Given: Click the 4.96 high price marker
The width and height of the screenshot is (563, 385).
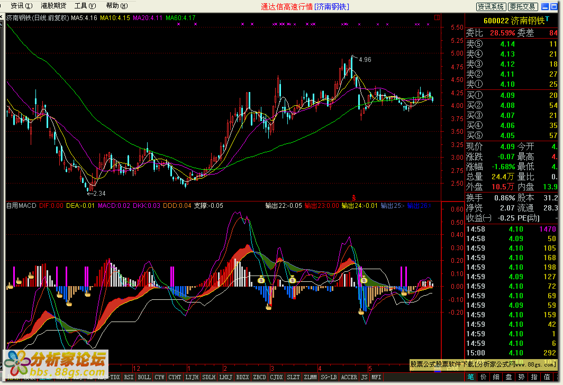Looking at the screenshot, I should tap(365, 60).
